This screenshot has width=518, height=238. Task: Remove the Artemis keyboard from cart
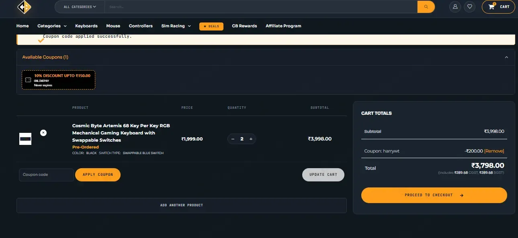pos(43,133)
